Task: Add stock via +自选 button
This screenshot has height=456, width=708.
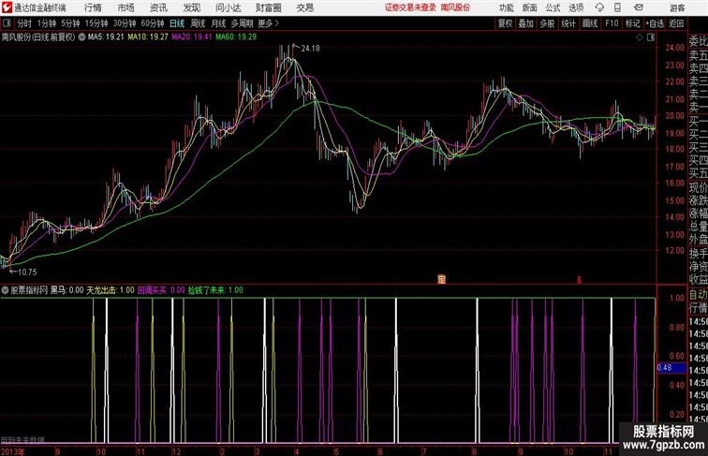Action: (655, 23)
